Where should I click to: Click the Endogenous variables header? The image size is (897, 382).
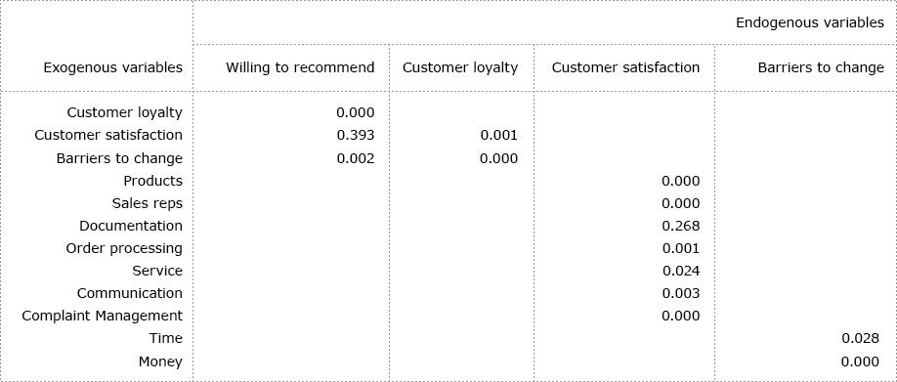click(809, 22)
